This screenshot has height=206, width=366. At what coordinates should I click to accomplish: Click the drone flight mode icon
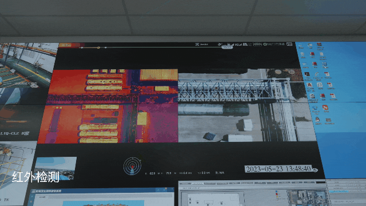(197, 45)
